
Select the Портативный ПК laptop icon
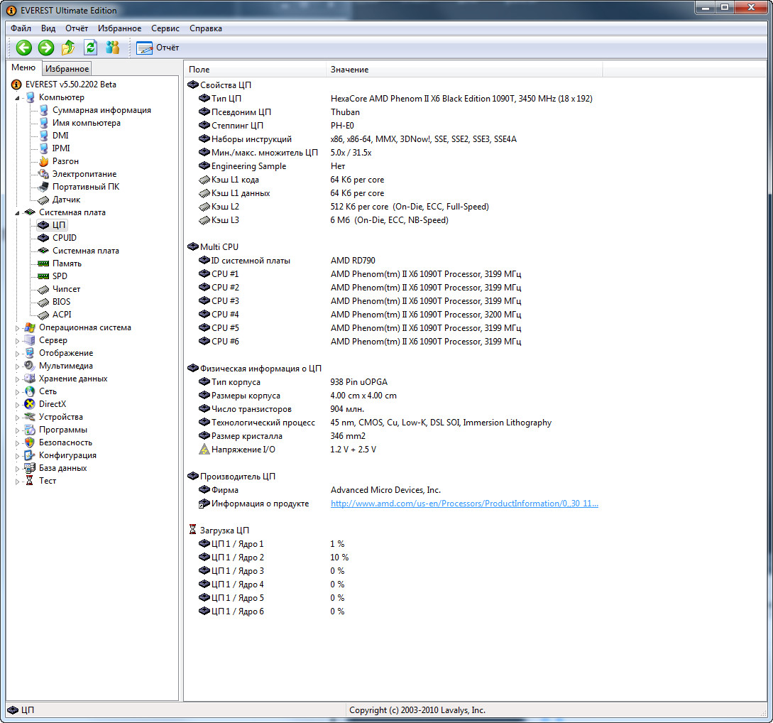44,187
